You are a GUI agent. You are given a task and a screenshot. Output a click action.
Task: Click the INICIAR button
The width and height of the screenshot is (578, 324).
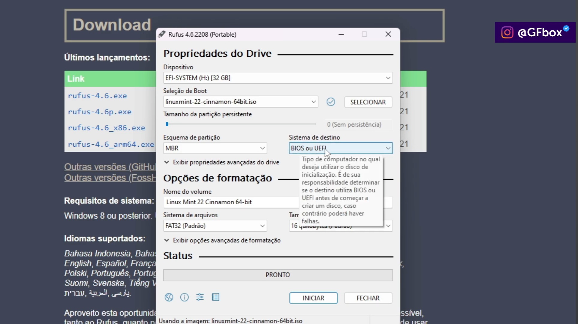pos(313,298)
